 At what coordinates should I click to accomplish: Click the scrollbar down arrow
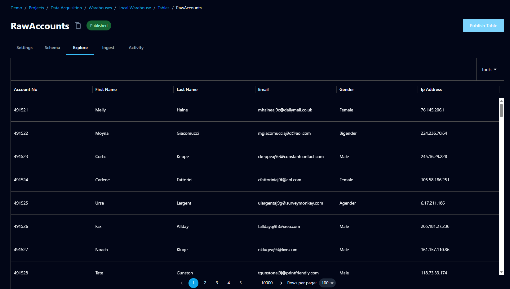[501, 272]
